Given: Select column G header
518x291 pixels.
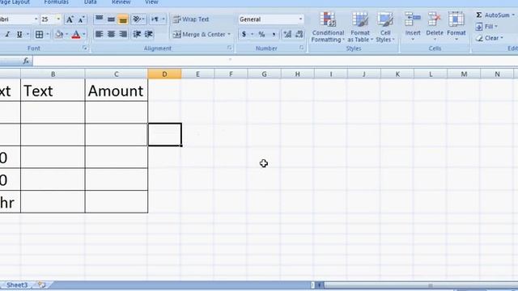Looking at the screenshot, I should [265, 74].
